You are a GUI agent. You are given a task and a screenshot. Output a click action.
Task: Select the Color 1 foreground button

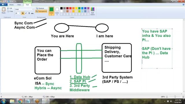click(51, 11)
